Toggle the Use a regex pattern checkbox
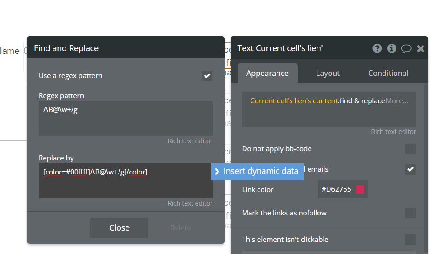Screen dimensions: 436x254 207,76
